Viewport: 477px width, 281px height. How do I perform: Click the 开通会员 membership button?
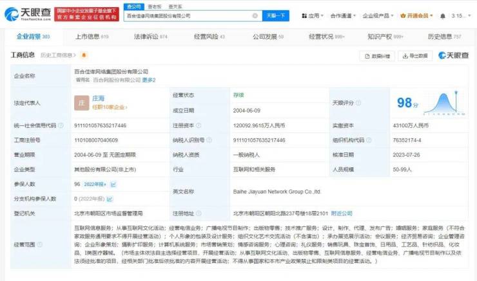click(414, 15)
